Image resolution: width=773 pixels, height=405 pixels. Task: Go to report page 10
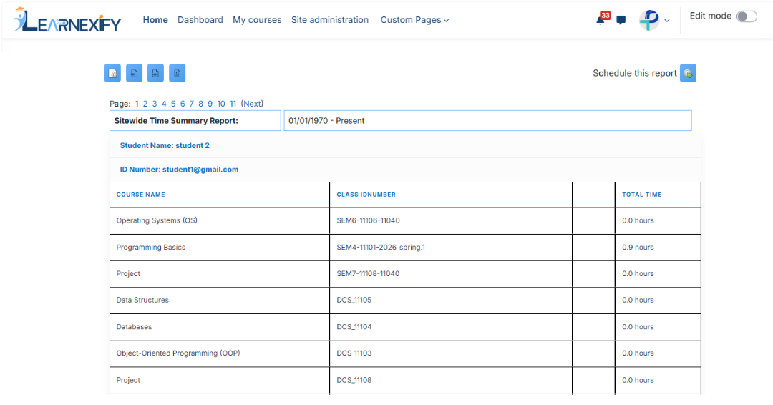(221, 104)
